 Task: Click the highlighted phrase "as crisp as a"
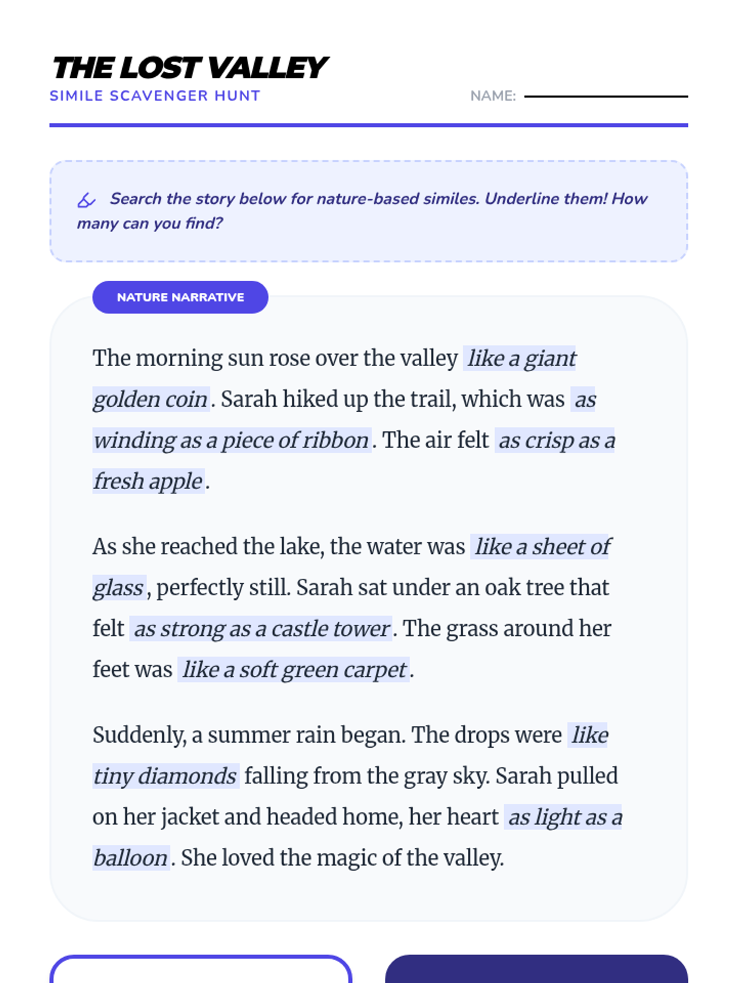556,441
